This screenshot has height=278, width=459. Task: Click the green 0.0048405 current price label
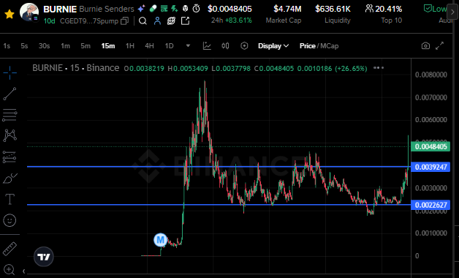[430, 146]
